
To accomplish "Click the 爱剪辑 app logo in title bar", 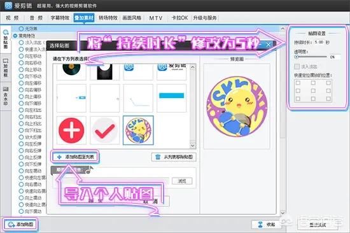I will click(8, 5).
